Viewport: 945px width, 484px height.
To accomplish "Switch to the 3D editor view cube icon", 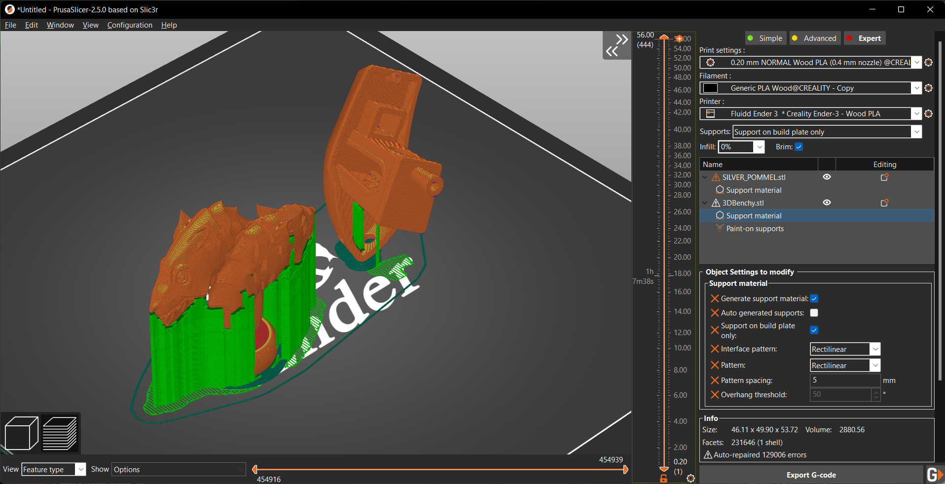I will (x=22, y=433).
